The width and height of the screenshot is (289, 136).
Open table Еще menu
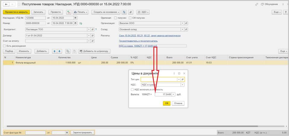coord(283,51)
